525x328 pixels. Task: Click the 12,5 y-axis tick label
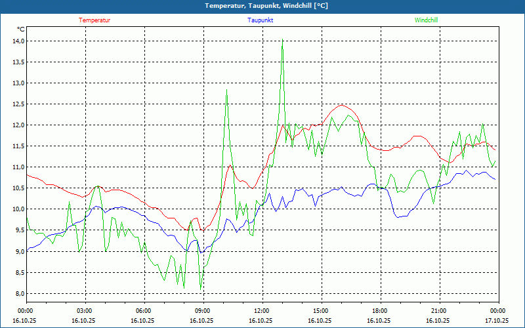click(x=18, y=104)
